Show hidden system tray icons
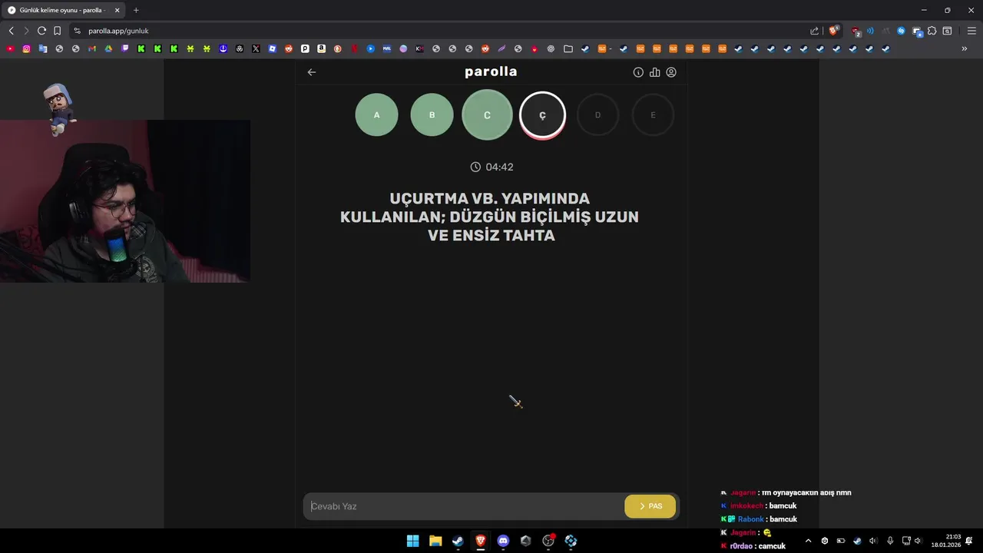This screenshot has width=983, height=553. tap(808, 541)
